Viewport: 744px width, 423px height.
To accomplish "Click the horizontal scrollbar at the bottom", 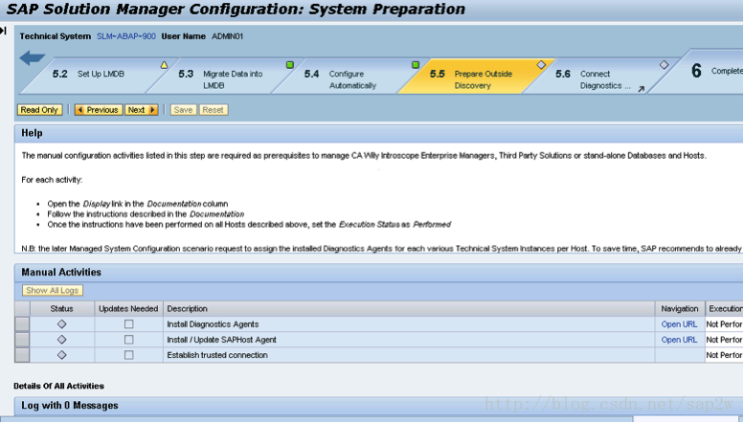I will click(x=317, y=419).
